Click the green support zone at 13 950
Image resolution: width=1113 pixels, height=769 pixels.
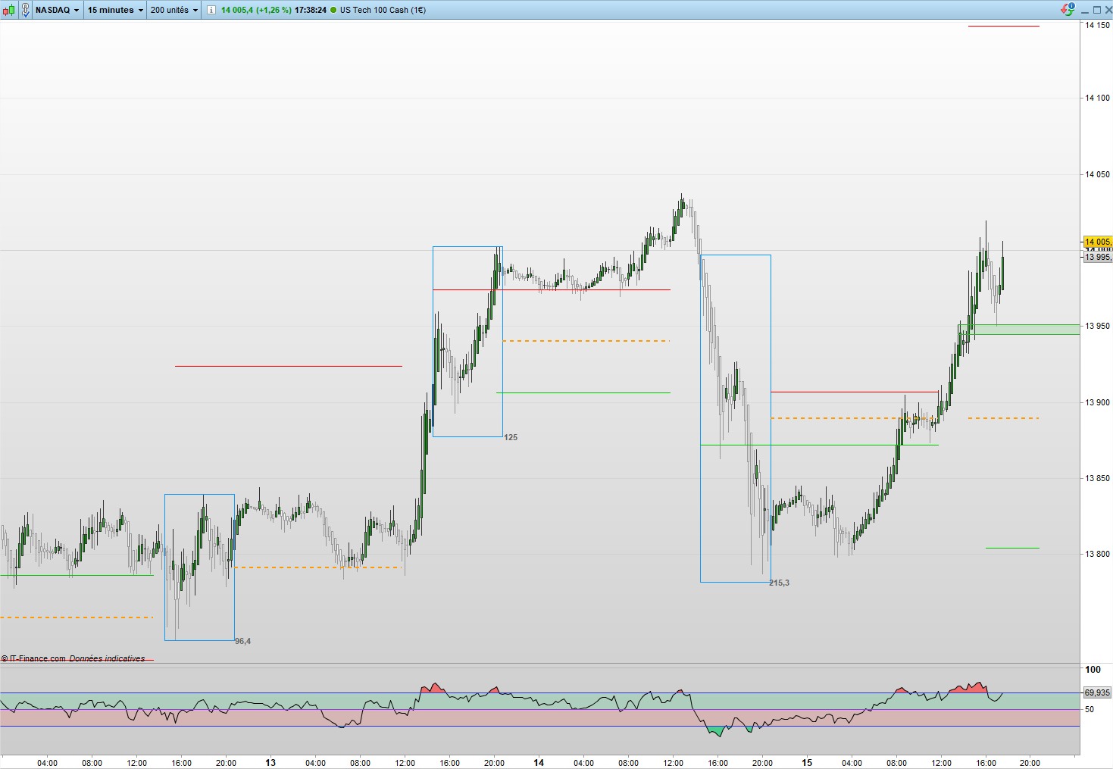[1019, 330]
